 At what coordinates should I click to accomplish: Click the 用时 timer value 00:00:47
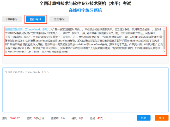click(x=15, y=118)
